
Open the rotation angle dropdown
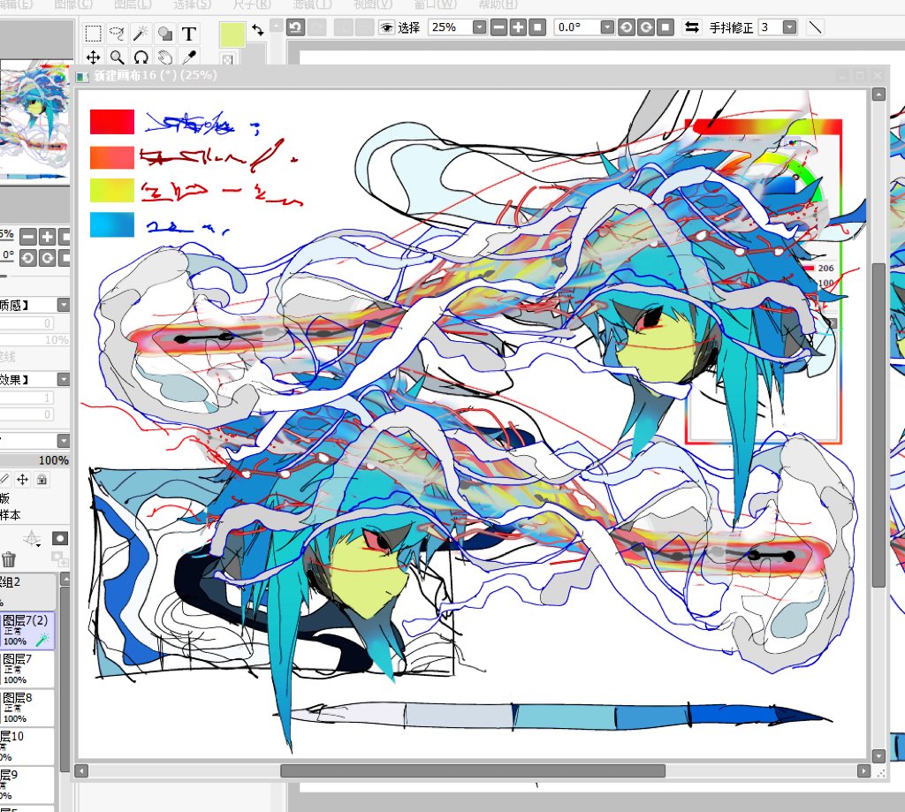(x=607, y=27)
